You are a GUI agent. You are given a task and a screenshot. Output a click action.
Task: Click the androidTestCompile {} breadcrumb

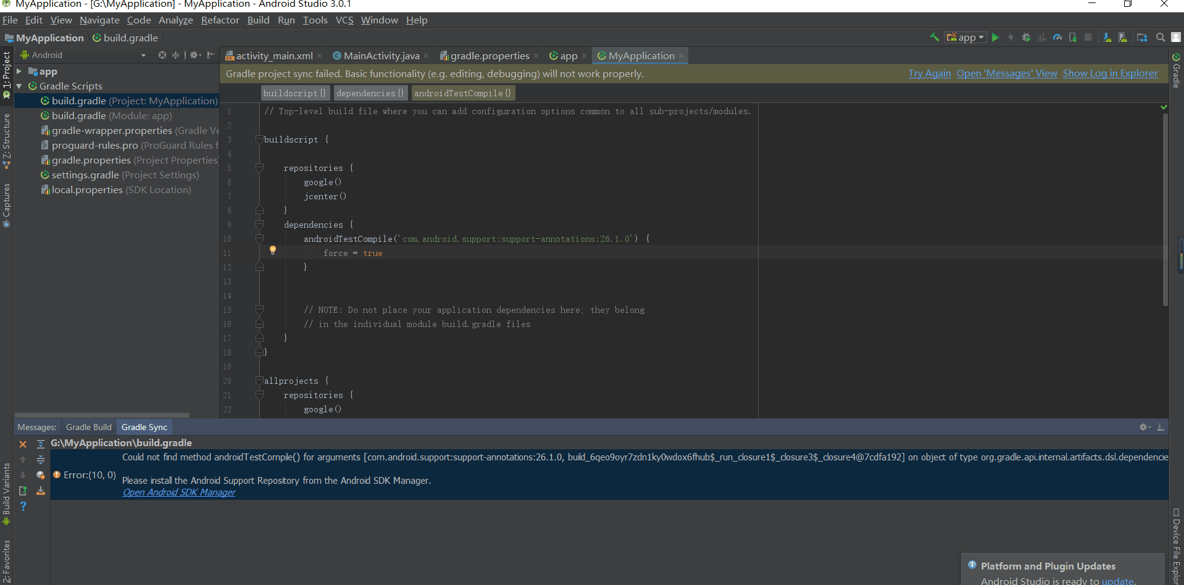pos(463,93)
